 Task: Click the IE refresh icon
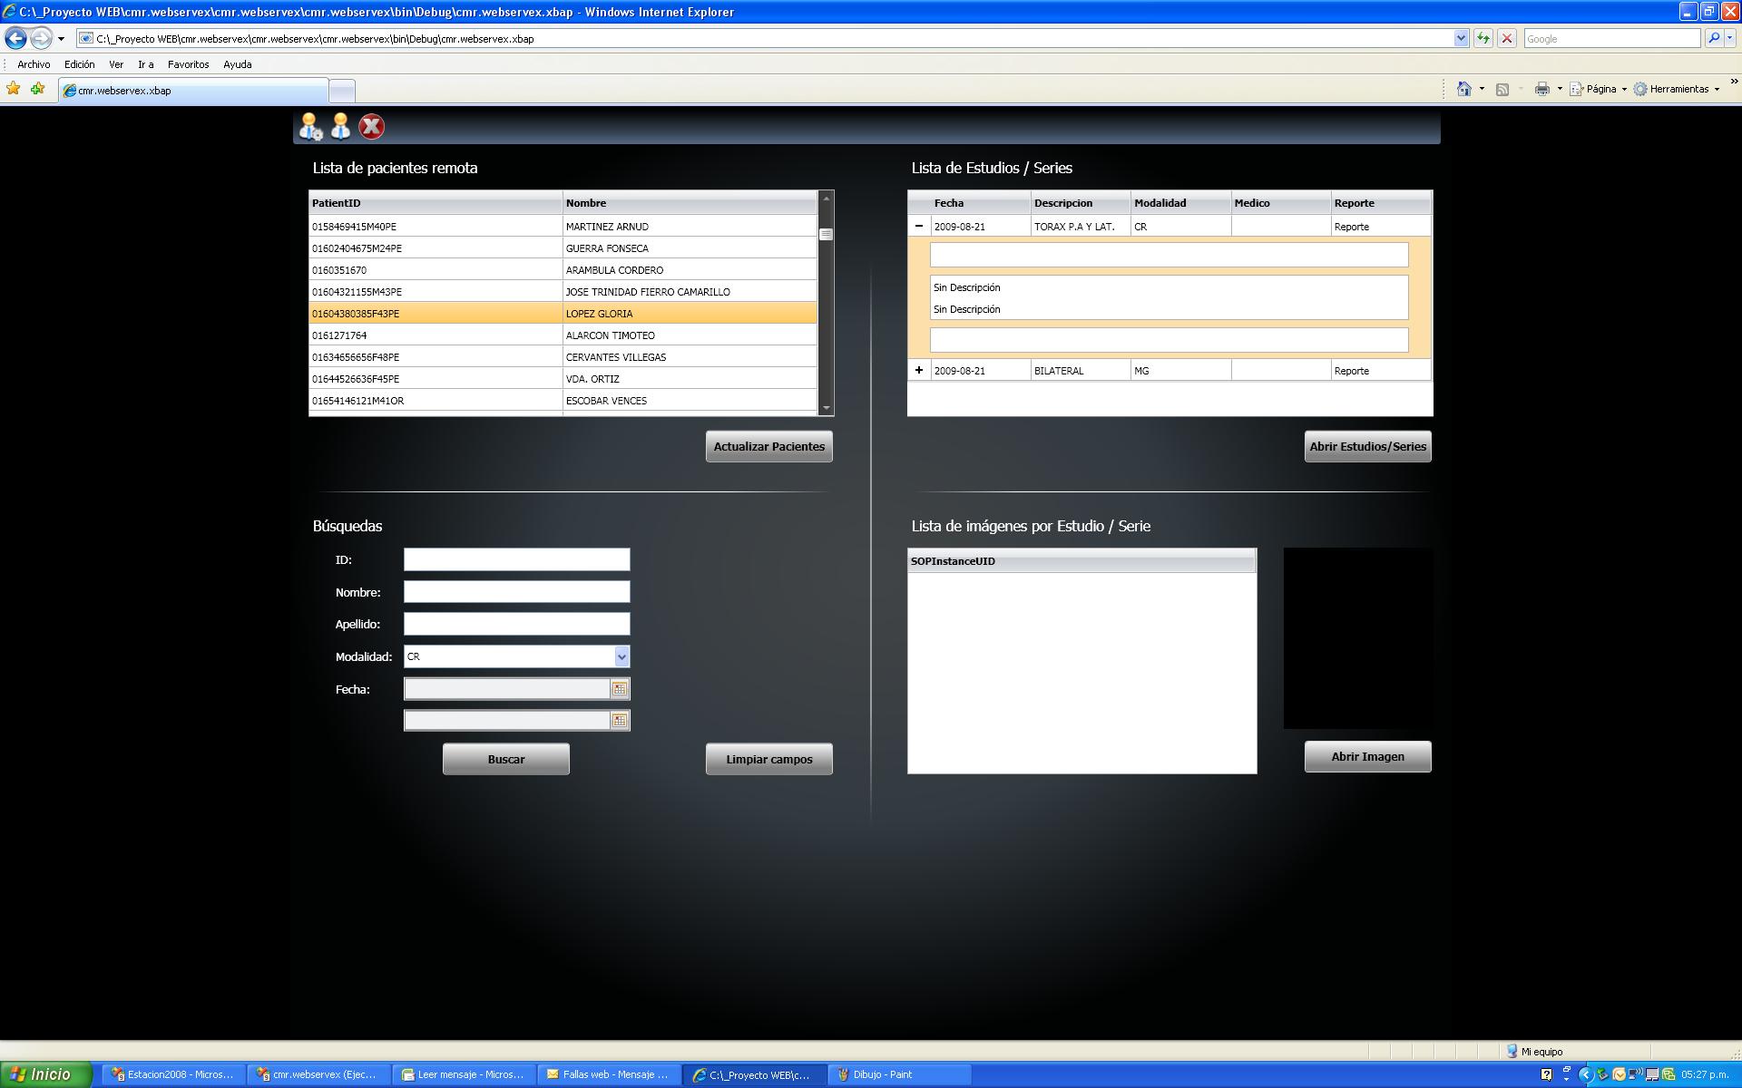tap(1483, 38)
